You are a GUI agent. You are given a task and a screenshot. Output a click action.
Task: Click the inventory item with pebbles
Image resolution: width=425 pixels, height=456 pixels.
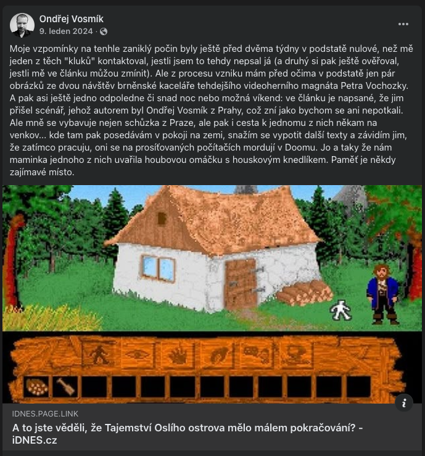[x=36, y=387]
